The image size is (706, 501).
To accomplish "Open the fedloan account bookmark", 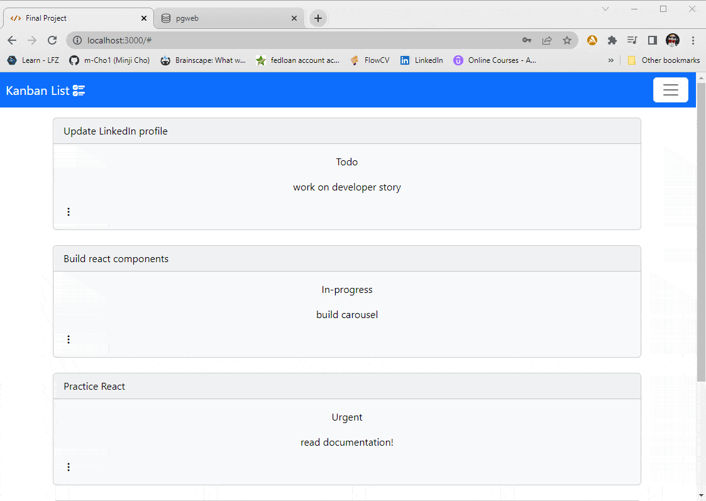I will coord(297,60).
